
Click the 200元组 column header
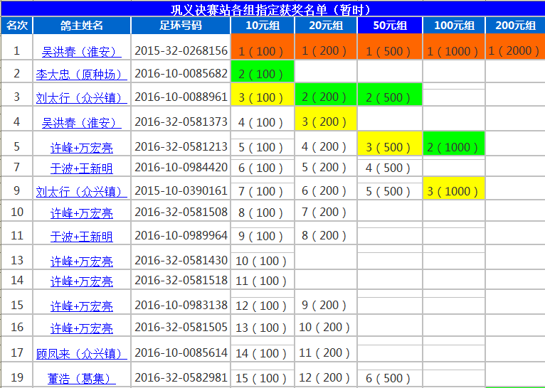515,26
